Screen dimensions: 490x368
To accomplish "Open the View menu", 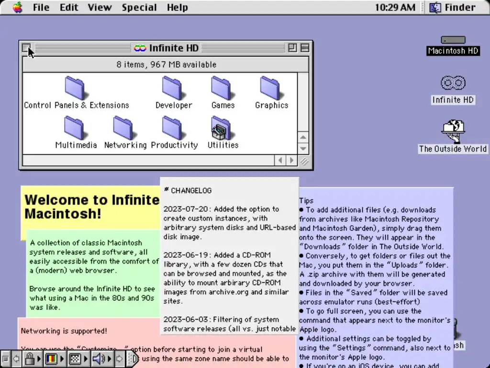I will (x=100, y=7).
